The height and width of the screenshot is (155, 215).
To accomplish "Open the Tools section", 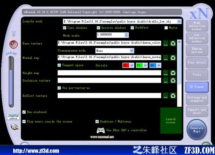I will pos(197,75).
